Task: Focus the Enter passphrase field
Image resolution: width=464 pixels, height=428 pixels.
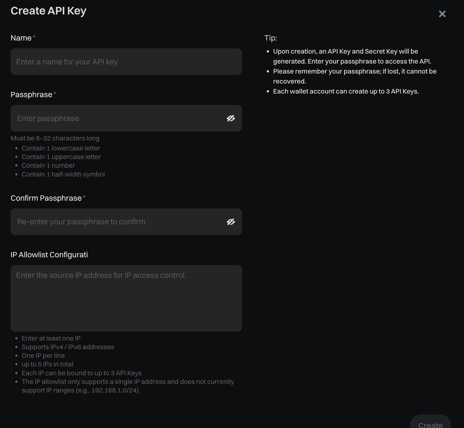Action: (116, 118)
